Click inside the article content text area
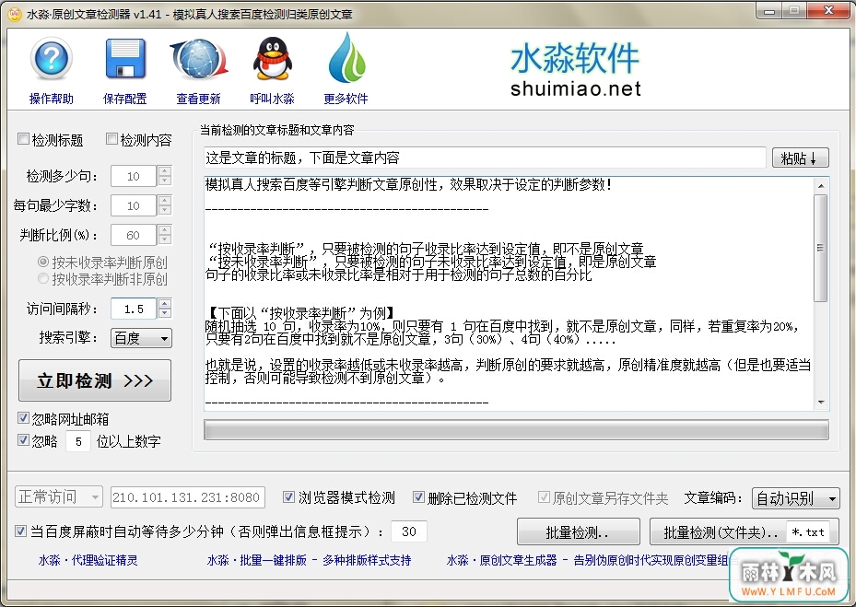 click(508, 293)
